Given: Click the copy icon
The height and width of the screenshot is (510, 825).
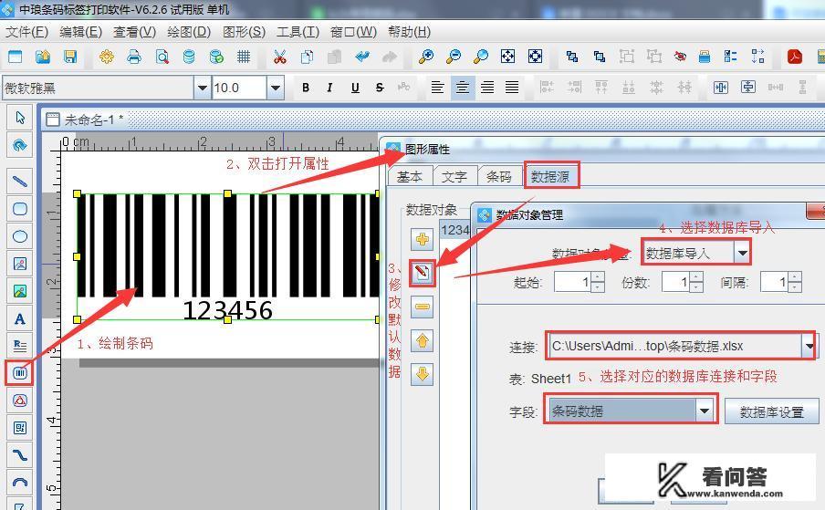Looking at the screenshot, I should pyautogui.click(x=307, y=57).
